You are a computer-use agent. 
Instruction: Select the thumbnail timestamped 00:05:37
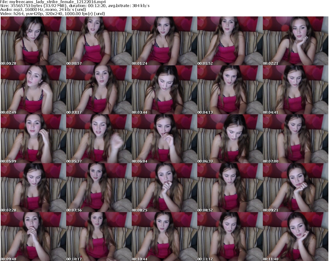[99, 139]
